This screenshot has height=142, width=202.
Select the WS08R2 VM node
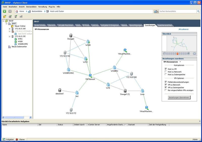[114, 67]
